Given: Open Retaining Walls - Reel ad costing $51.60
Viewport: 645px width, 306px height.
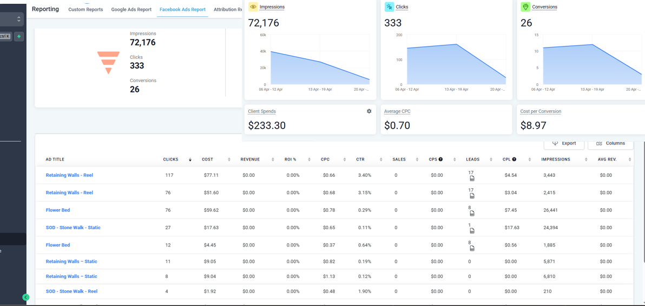Looking at the screenshot, I should pyautogui.click(x=69, y=192).
